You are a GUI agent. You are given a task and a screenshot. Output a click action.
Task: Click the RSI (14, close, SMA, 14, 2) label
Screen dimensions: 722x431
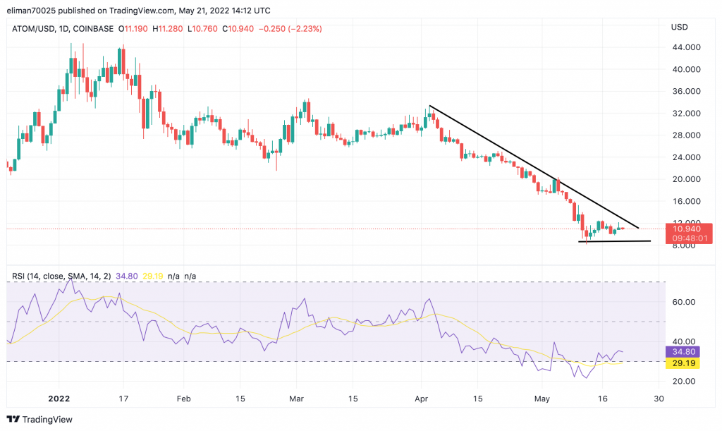(62, 277)
